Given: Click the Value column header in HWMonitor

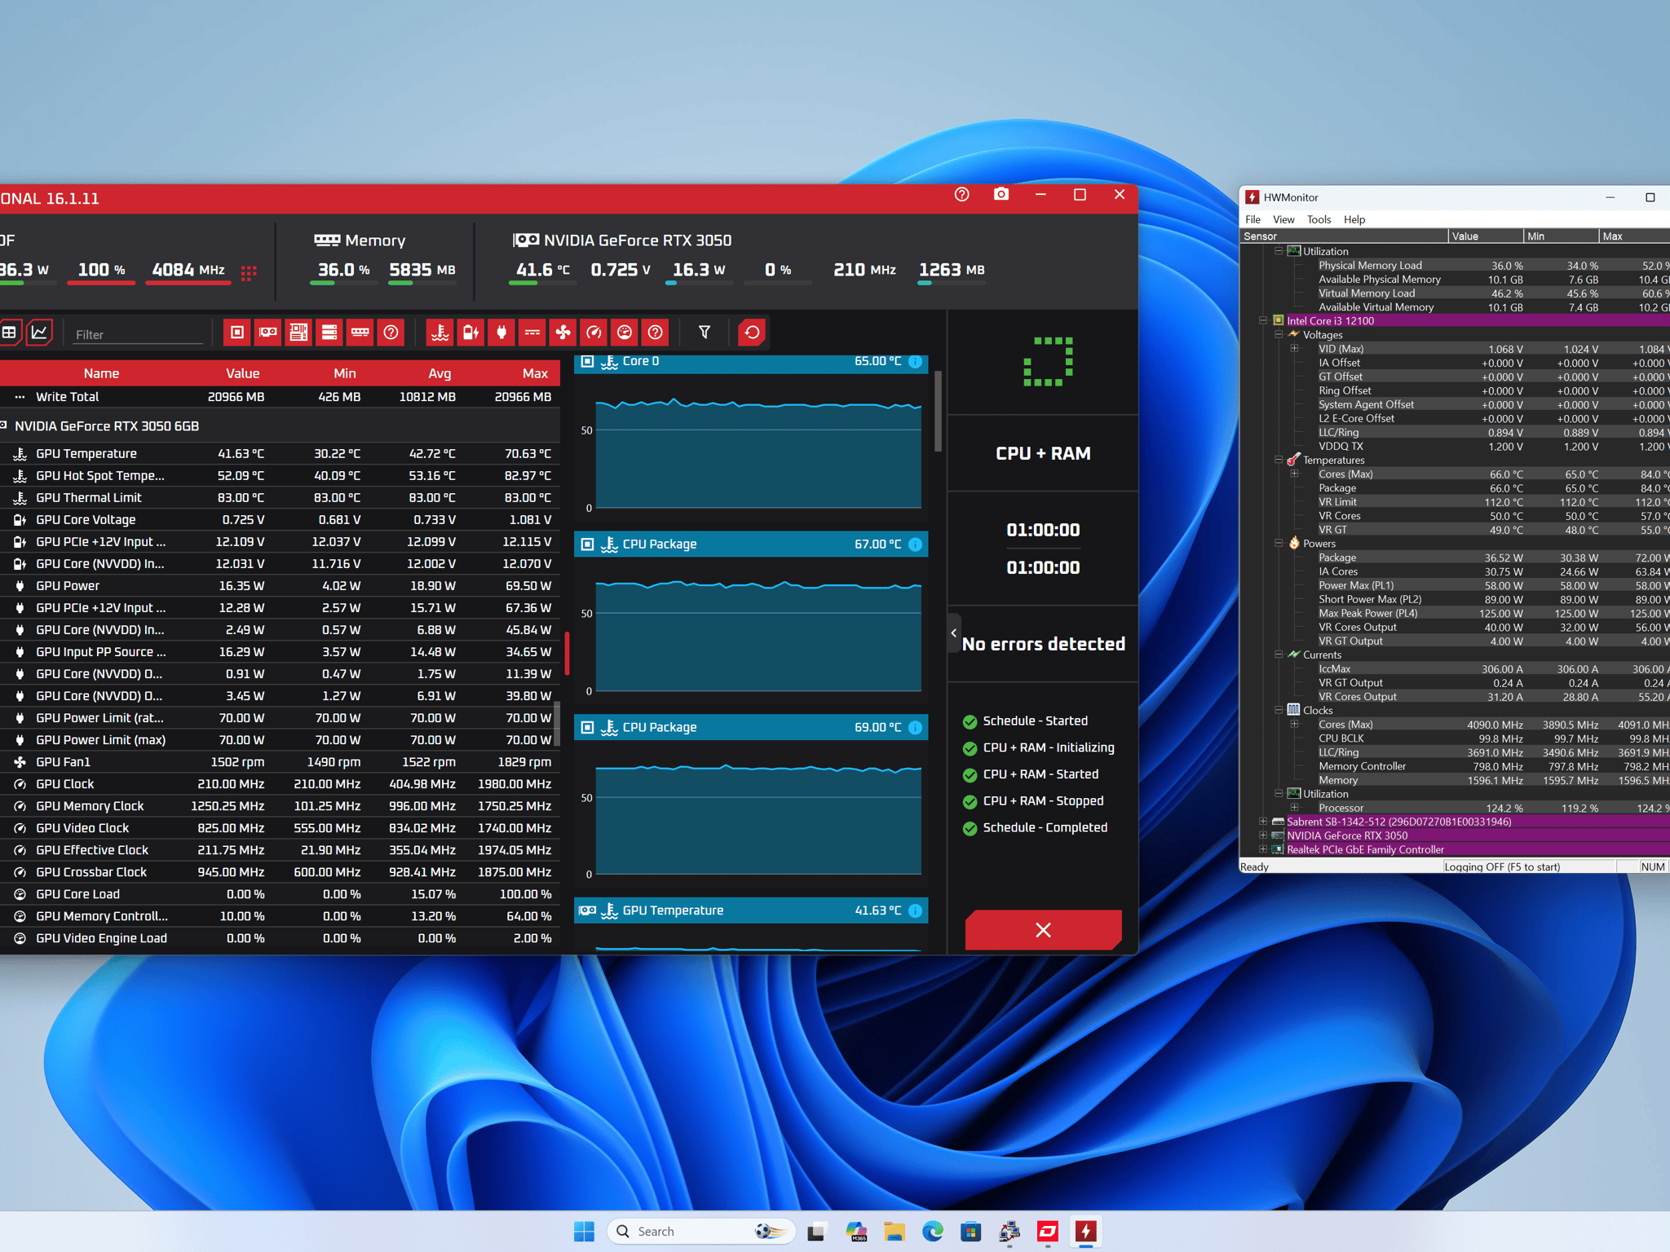Looking at the screenshot, I should [x=1486, y=236].
